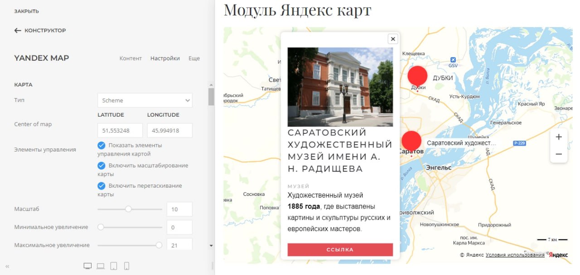
Task: Open the Тип dropdown showing Scheme
Action: pos(145,100)
